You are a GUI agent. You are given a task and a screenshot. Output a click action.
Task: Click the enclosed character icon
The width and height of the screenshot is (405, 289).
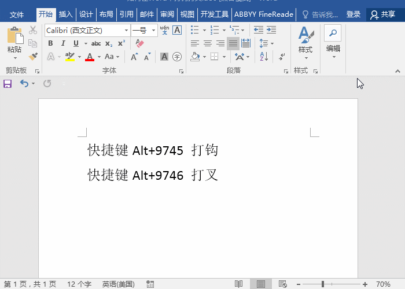pos(177,57)
